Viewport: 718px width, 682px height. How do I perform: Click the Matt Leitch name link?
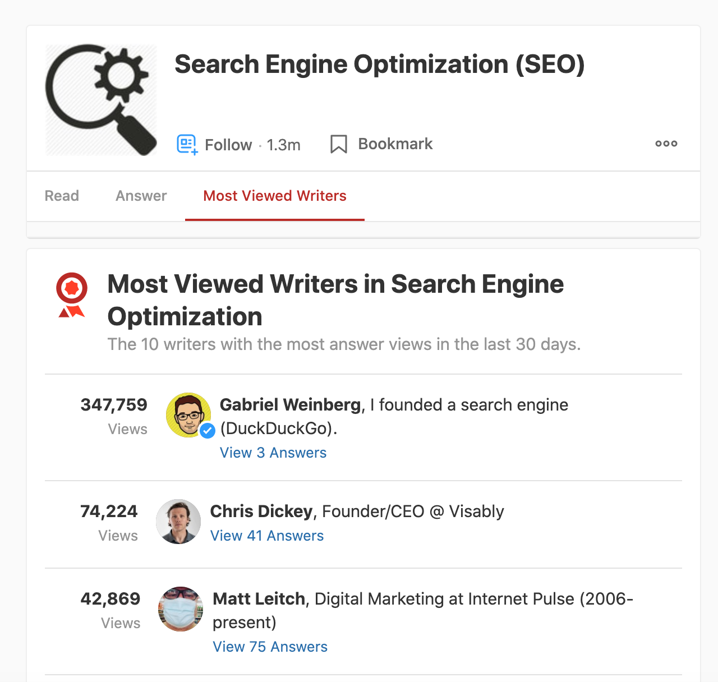(259, 599)
